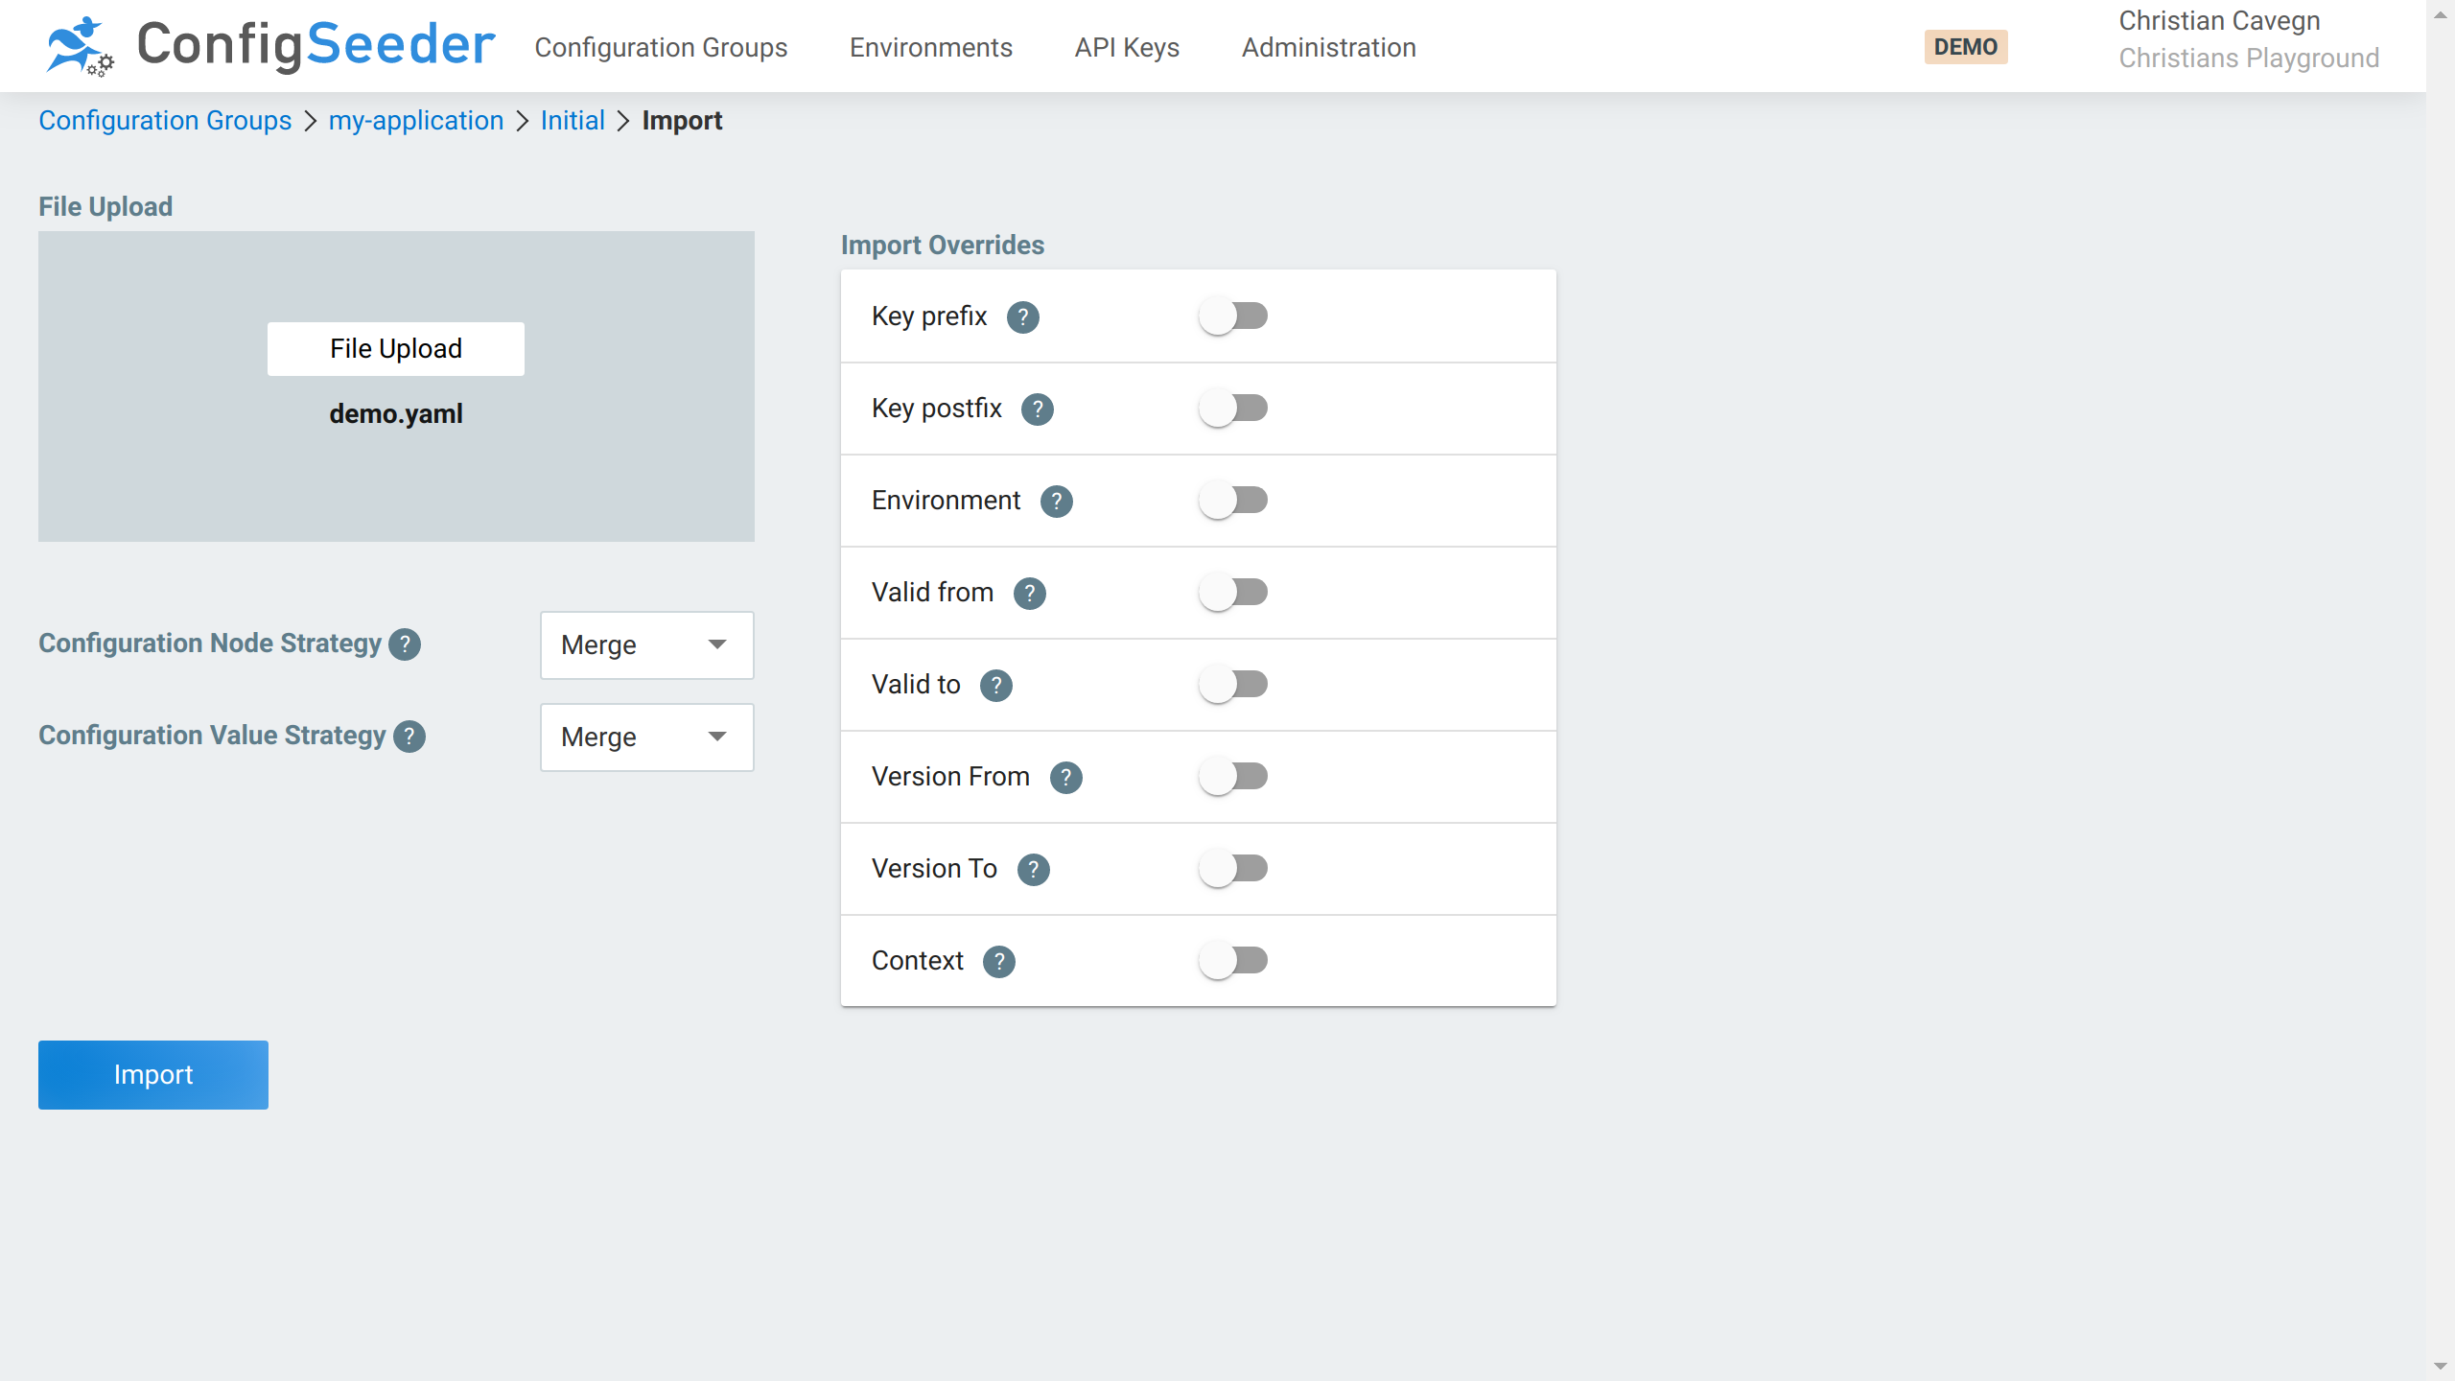
Task: Go to my-application via breadcrumb link
Action: click(x=415, y=120)
